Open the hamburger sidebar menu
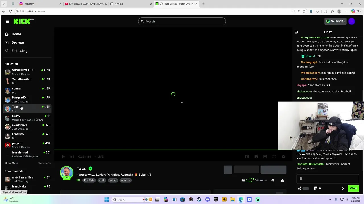 click(7, 21)
